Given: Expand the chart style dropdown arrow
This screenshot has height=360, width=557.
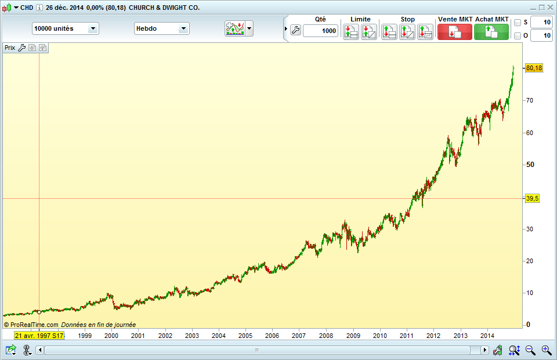Looking at the screenshot, I should tap(249, 28).
